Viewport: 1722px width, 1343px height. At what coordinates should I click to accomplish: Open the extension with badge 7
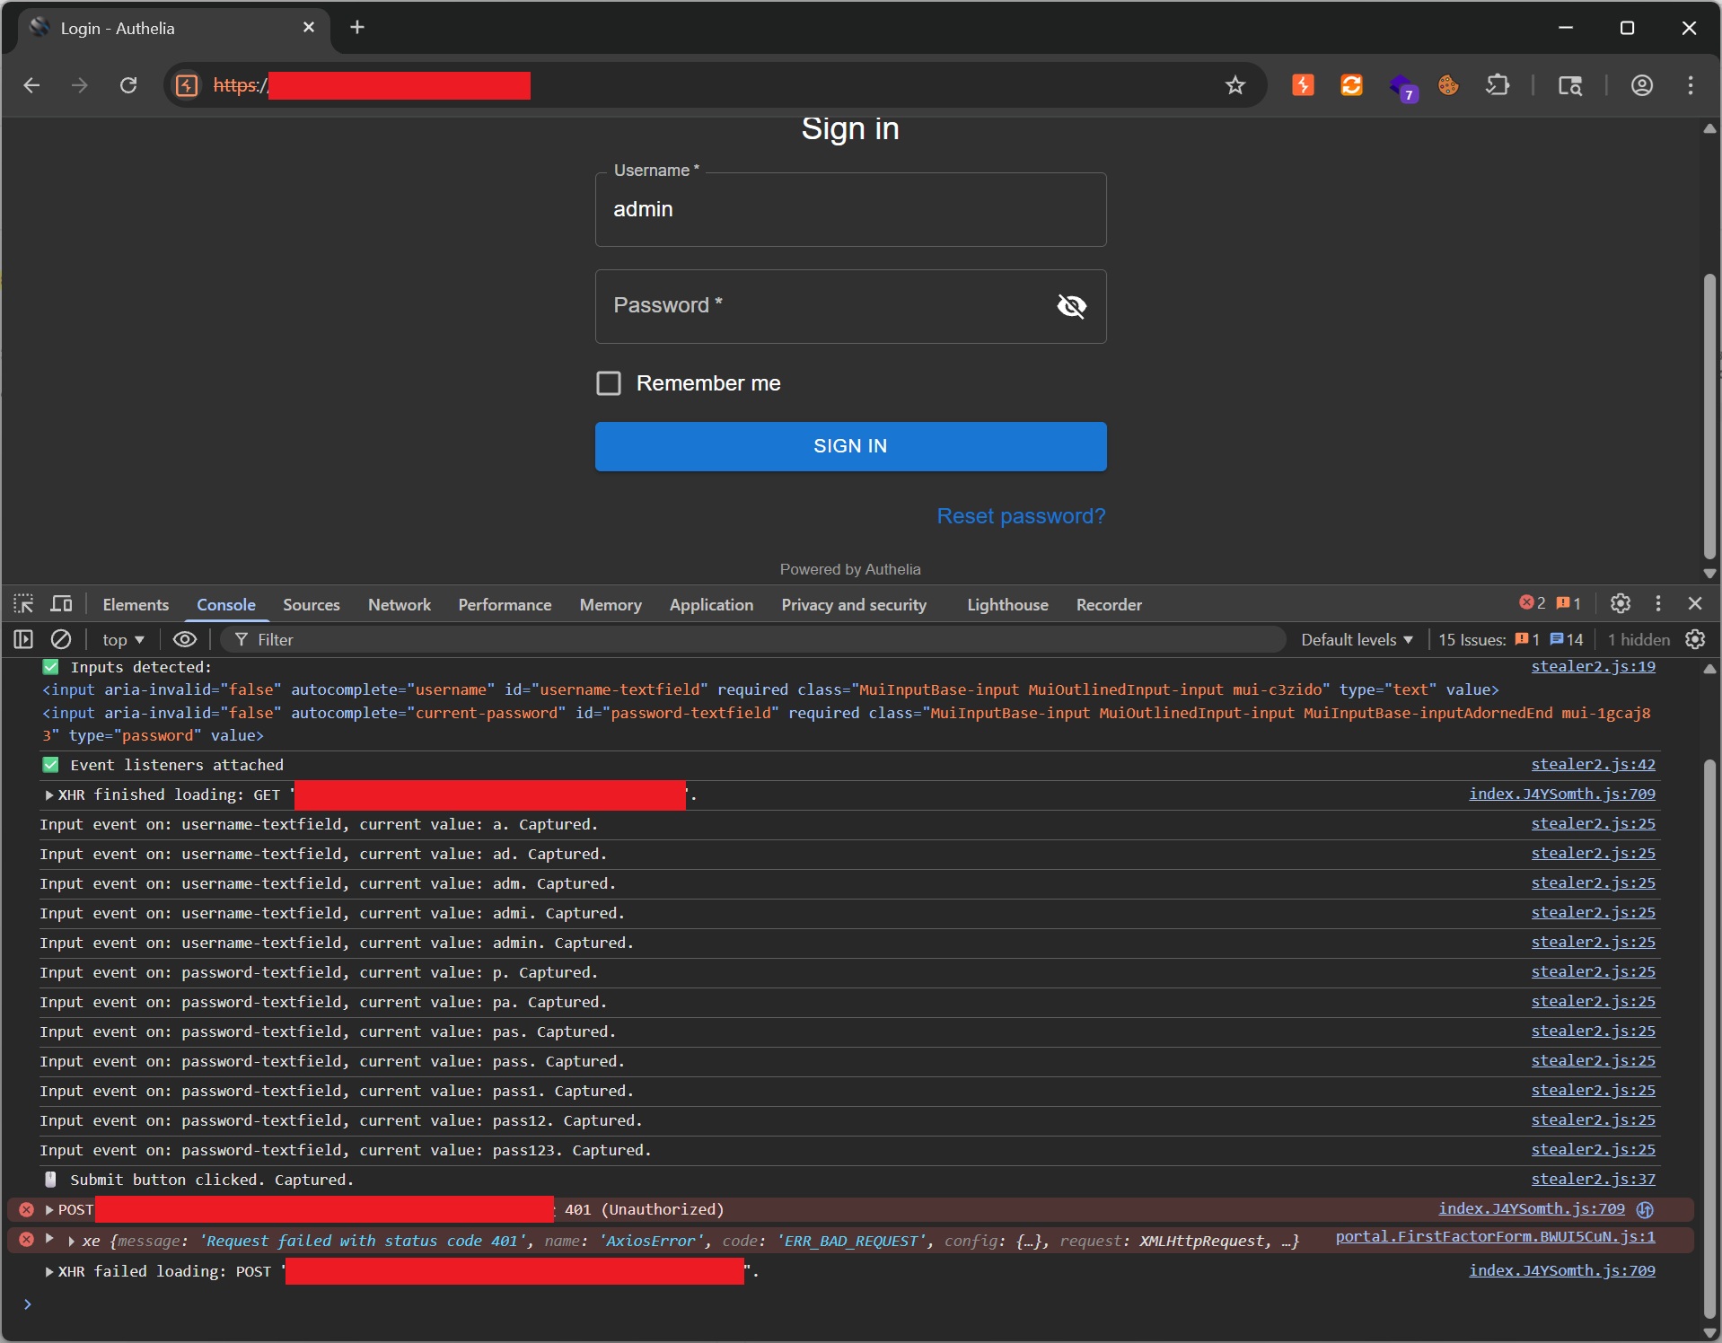click(1402, 87)
